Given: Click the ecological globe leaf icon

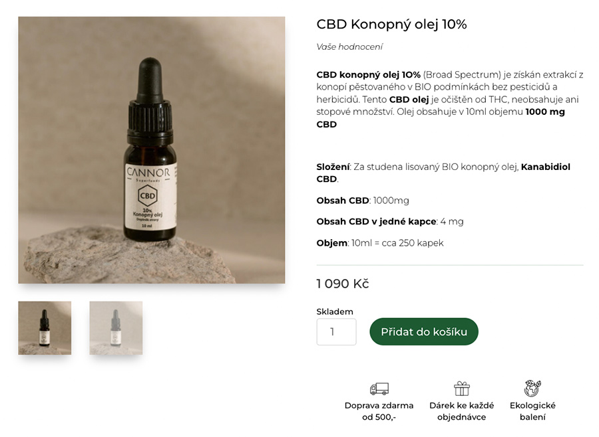Looking at the screenshot, I should (532, 389).
